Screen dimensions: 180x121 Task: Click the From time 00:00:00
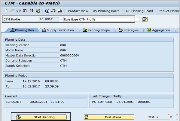click(52, 81)
